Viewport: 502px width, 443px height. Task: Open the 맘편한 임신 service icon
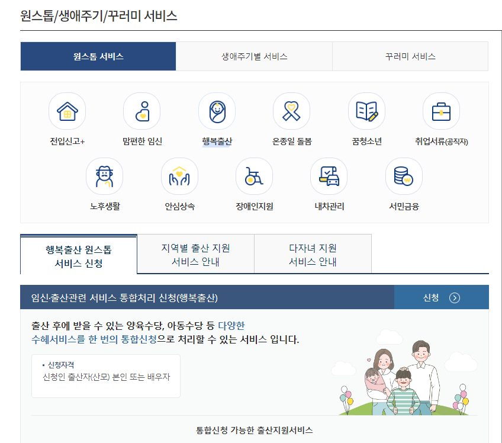(x=141, y=111)
